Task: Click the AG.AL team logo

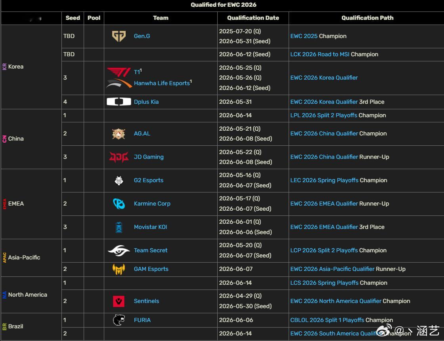Action: (119, 133)
